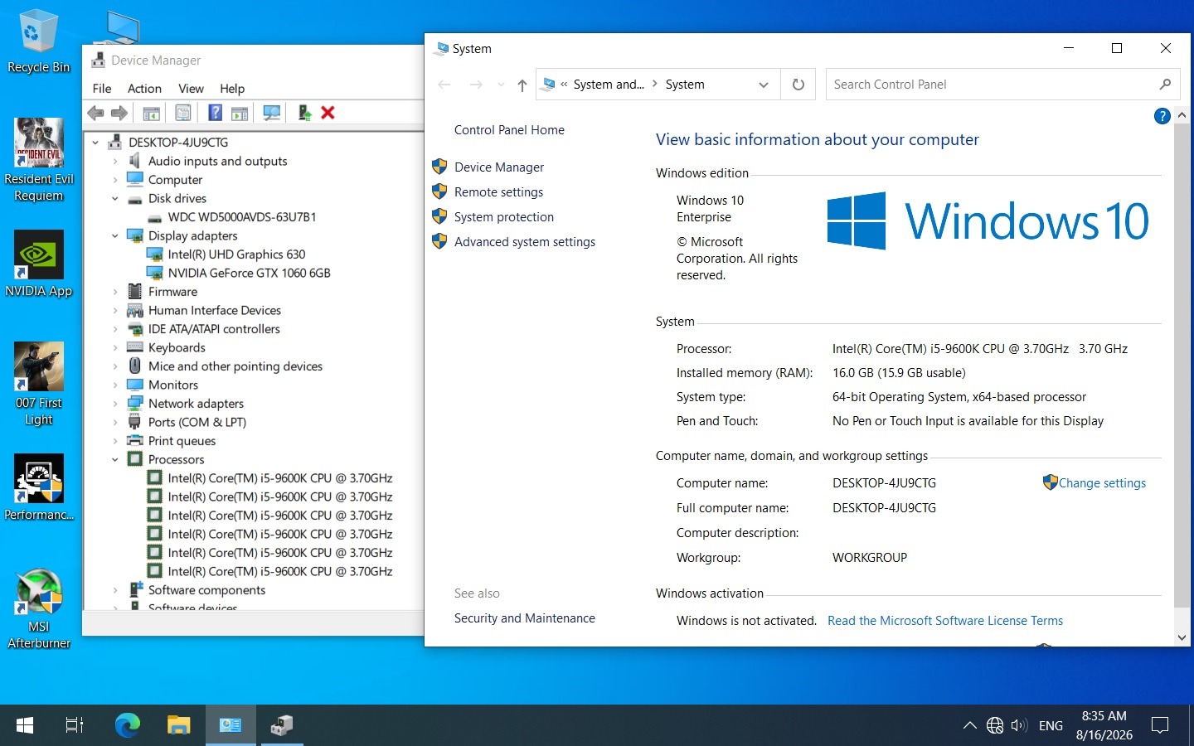Select NVIDIA GeForce GTX 1060 6GB device
The height and width of the screenshot is (746, 1194).
[x=249, y=274]
